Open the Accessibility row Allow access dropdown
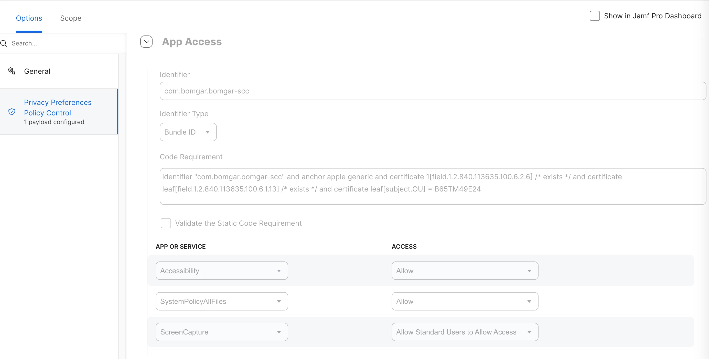709x359 pixels. 465,271
